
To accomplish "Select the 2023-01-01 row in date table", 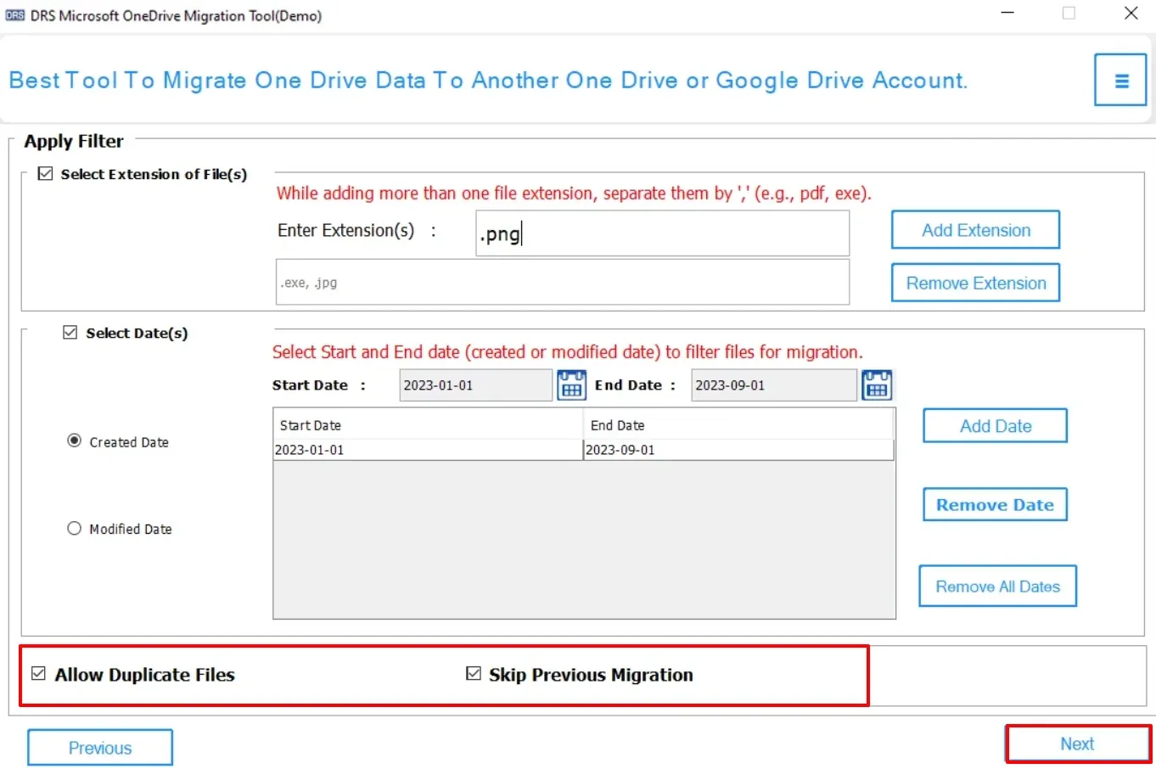I will coord(427,450).
